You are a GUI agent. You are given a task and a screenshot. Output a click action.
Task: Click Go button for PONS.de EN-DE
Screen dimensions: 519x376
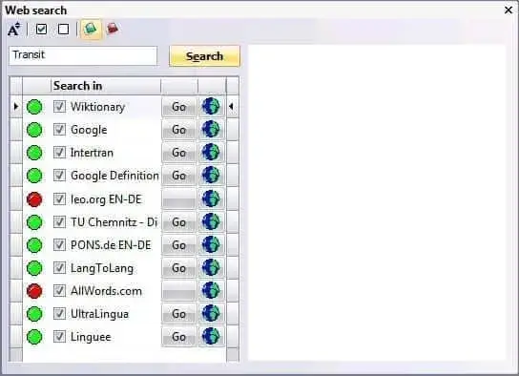[178, 245]
